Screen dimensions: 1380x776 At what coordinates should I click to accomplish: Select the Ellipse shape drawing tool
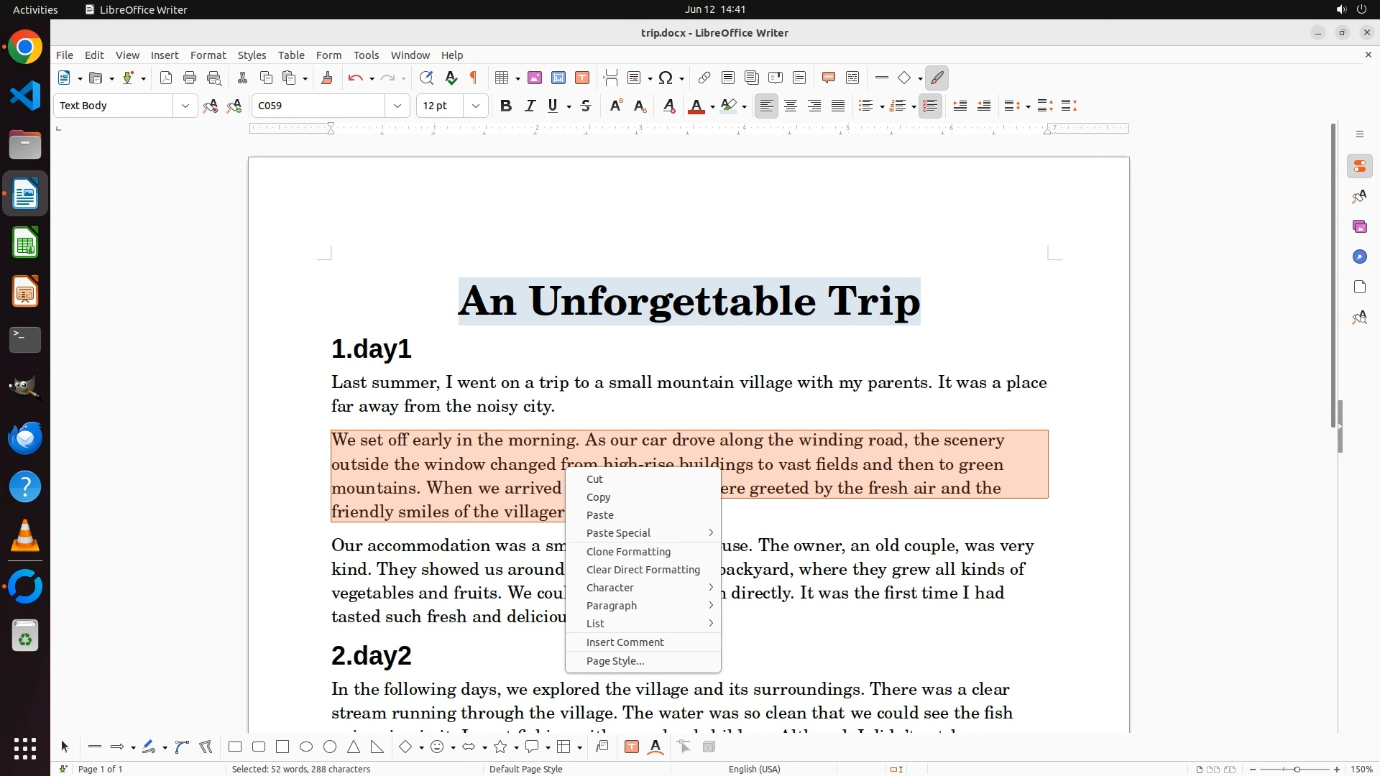(306, 747)
